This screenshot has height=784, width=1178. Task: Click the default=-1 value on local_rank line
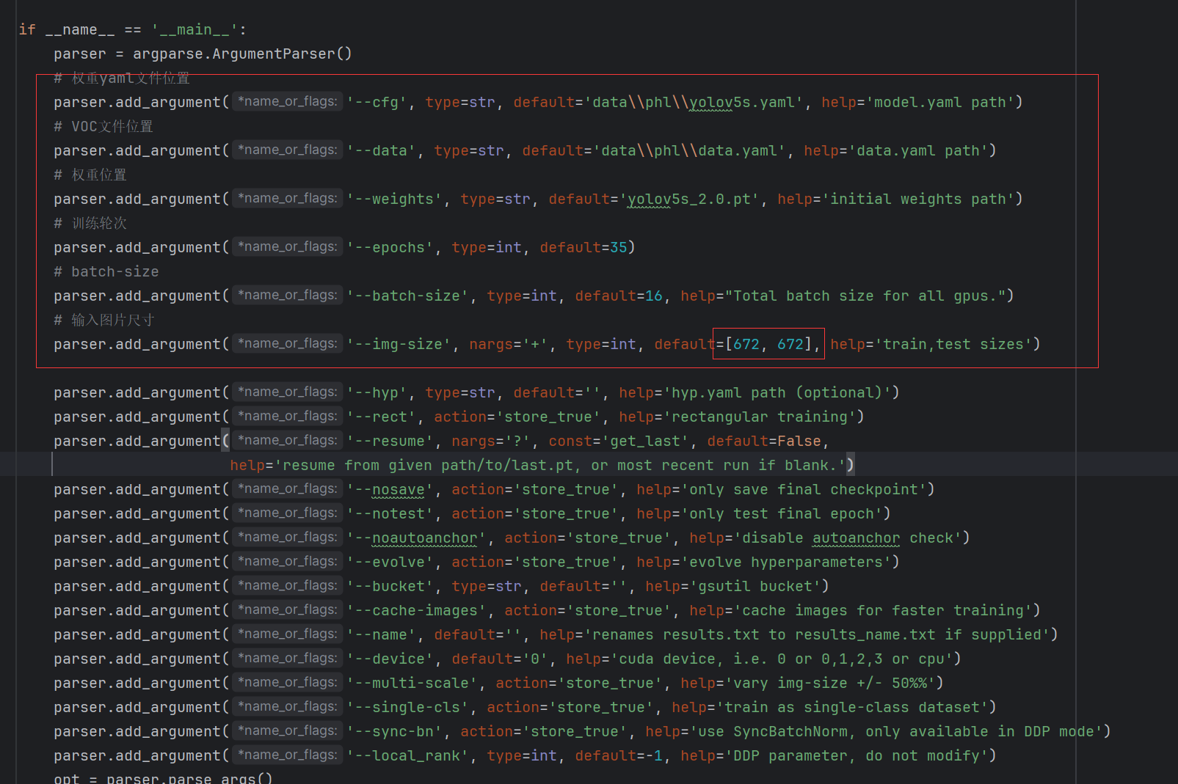click(x=619, y=755)
